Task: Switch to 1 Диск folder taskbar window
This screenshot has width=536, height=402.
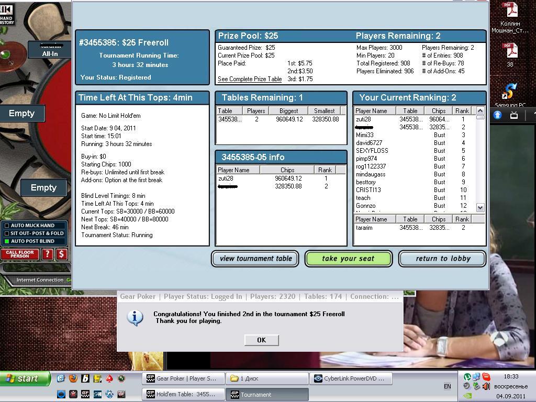Action: click(x=267, y=378)
